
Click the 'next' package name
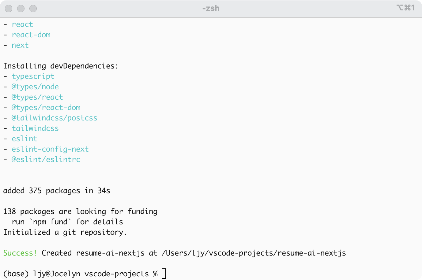(x=20, y=45)
